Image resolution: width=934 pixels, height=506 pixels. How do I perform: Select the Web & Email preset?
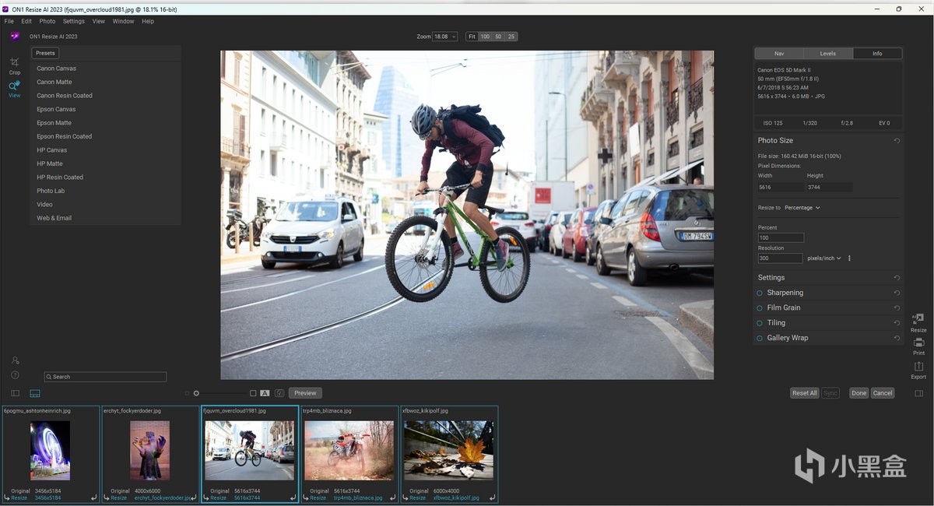[x=54, y=218]
